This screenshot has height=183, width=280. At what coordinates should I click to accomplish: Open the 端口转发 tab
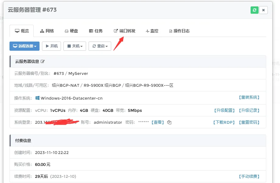[x=124, y=31]
